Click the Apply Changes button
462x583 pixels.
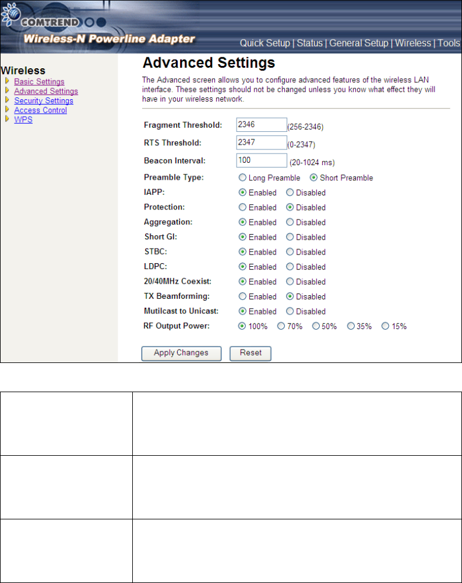[181, 353]
